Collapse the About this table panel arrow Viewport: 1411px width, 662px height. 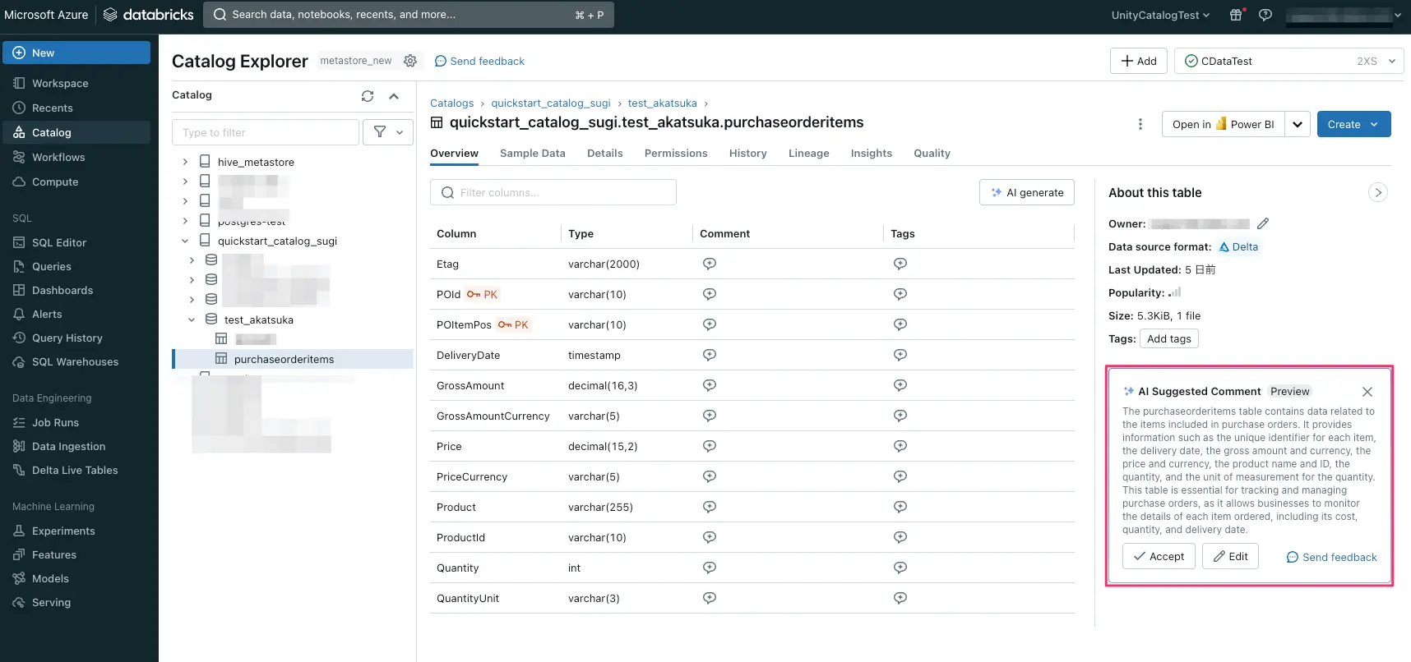click(x=1378, y=192)
